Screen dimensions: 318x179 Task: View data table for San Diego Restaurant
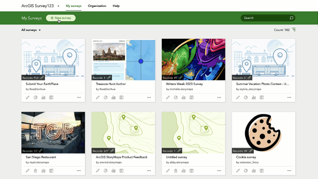51,171
